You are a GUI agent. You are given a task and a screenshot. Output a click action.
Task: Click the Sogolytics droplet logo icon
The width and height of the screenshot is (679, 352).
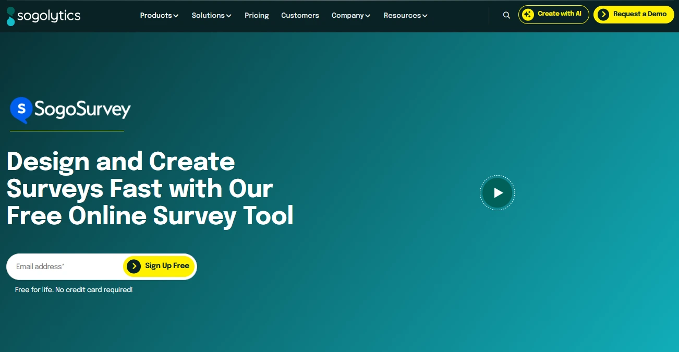pos(10,16)
